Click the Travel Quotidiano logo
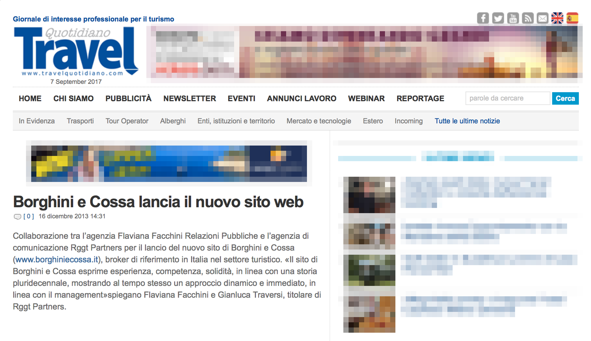This screenshot has height=341, width=591. tap(76, 51)
